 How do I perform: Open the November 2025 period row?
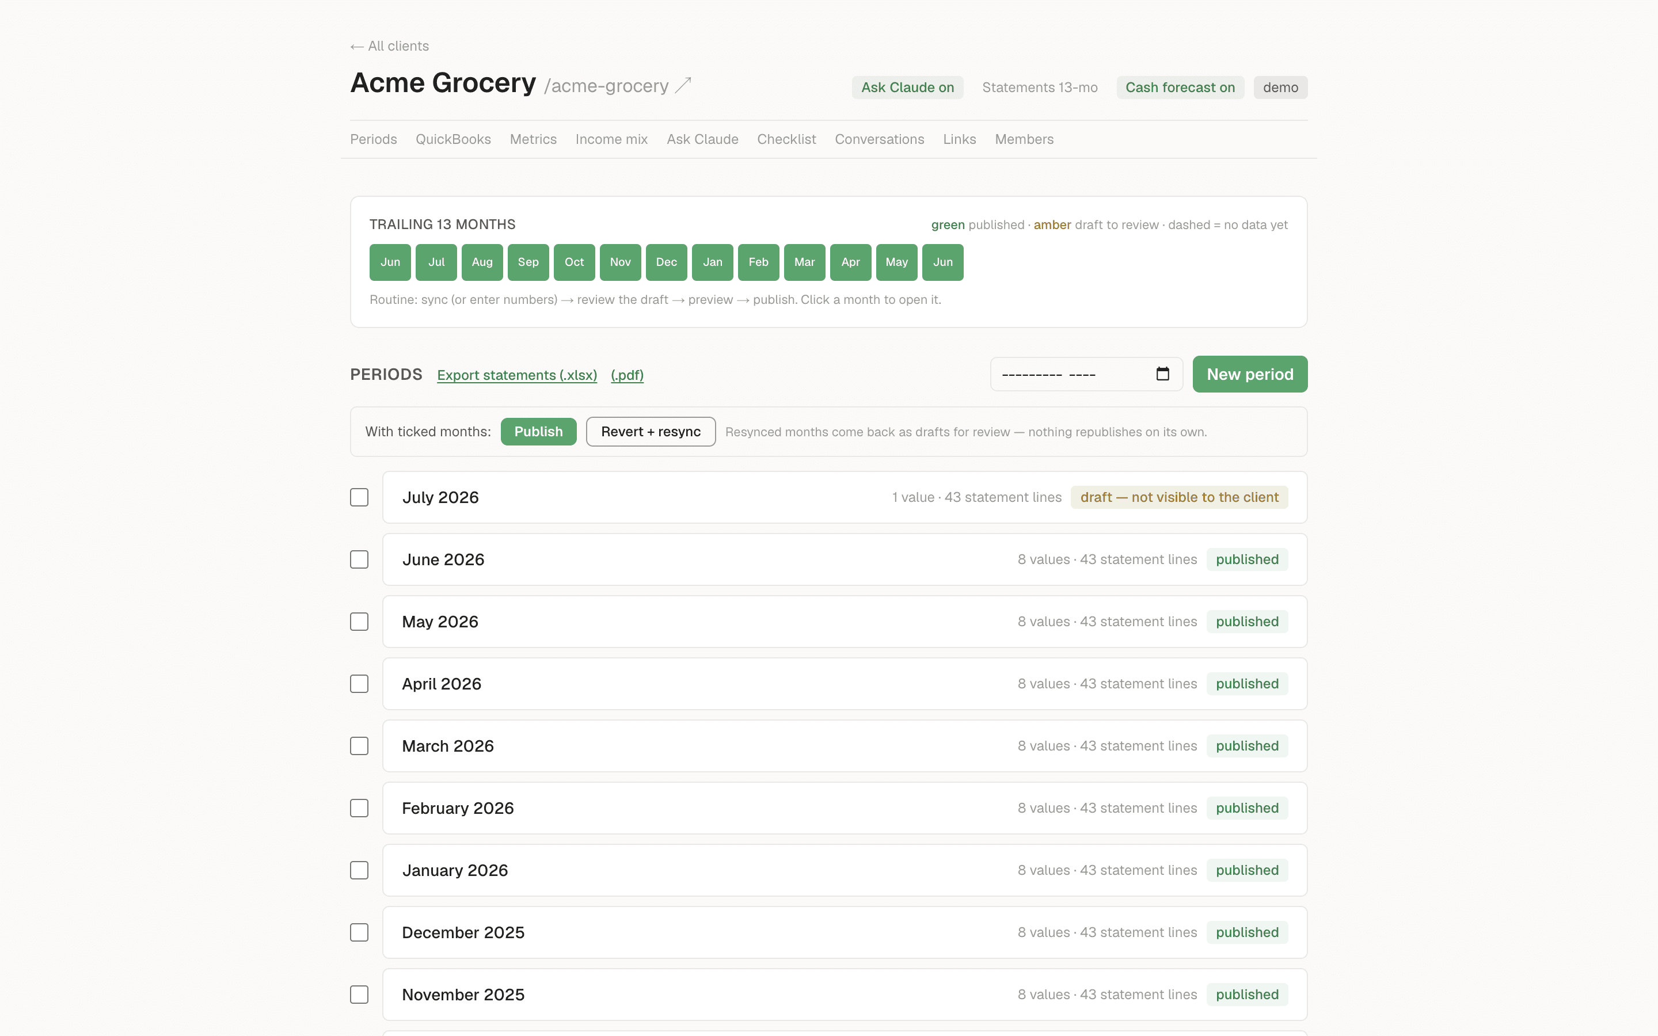coord(845,995)
